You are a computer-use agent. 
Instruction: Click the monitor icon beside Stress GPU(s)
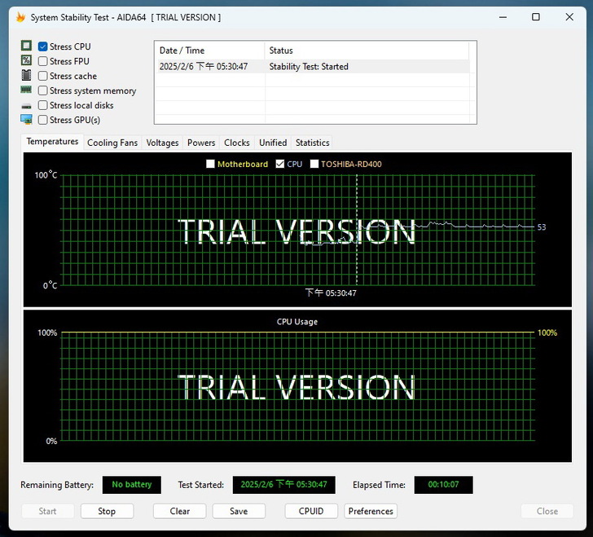point(27,120)
